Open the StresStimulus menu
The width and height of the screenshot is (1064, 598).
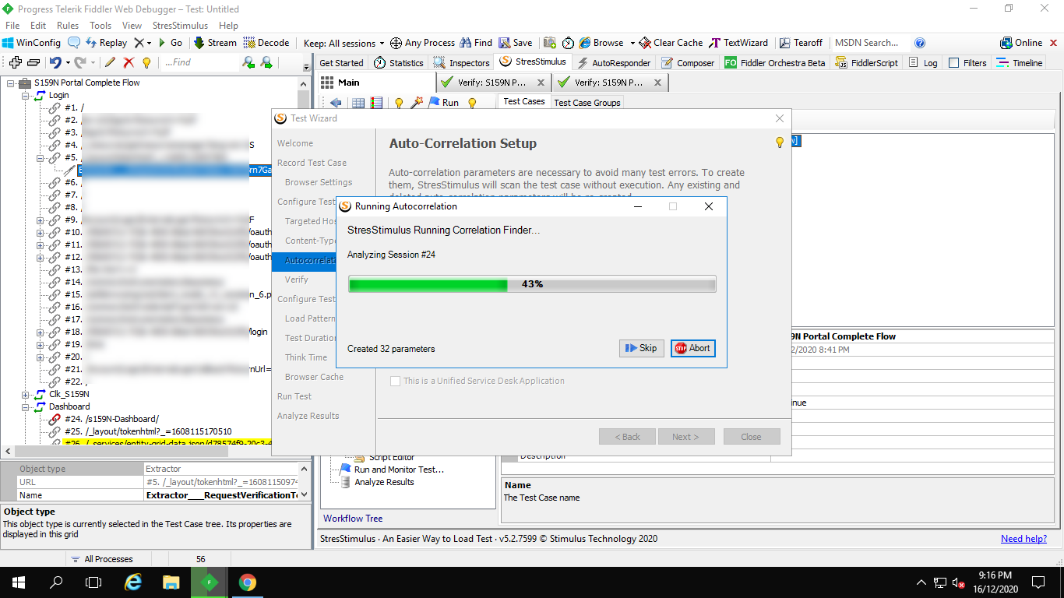180,26
